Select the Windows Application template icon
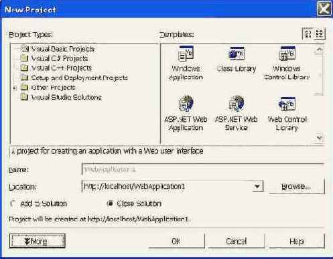 (x=186, y=54)
